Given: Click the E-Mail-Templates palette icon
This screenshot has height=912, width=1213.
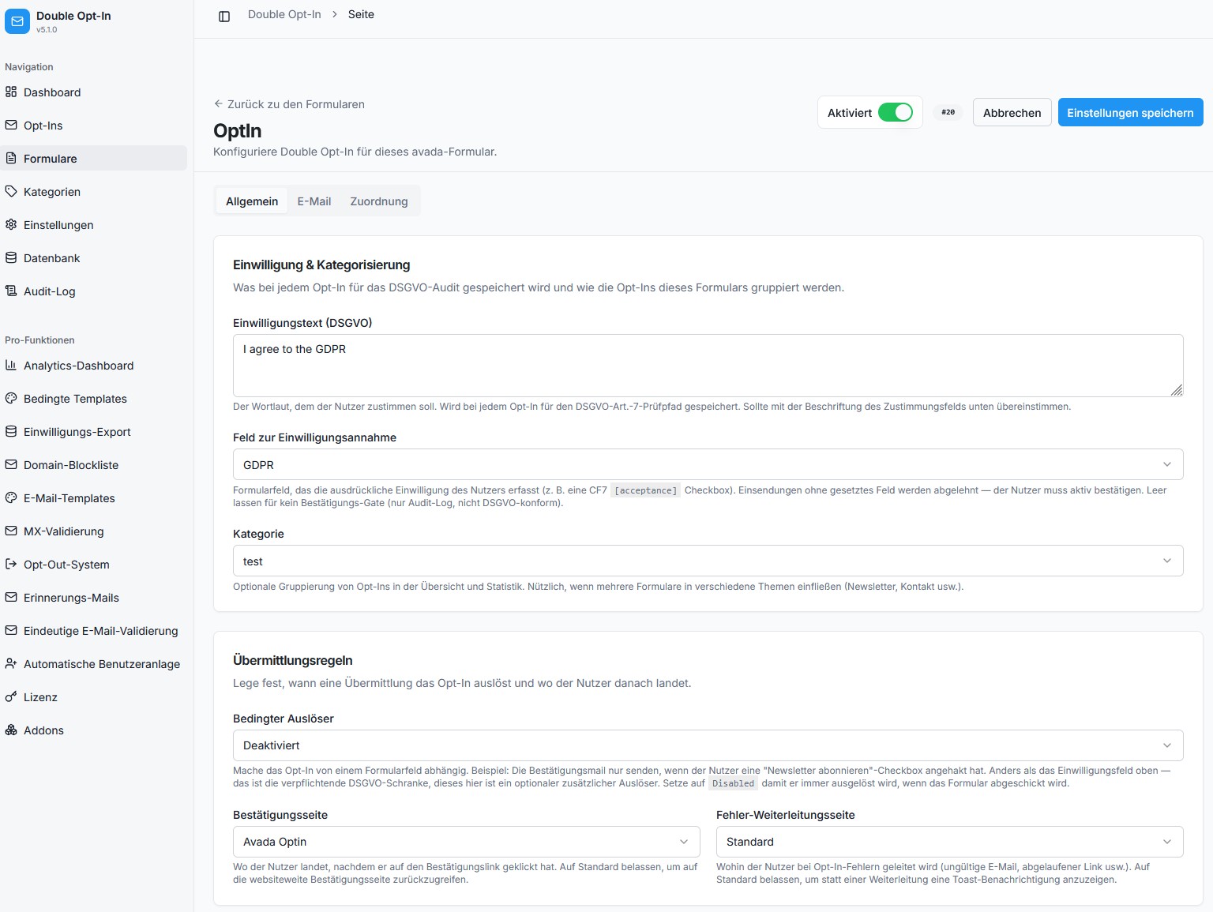Looking at the screenshot, I should coord(11,497).
